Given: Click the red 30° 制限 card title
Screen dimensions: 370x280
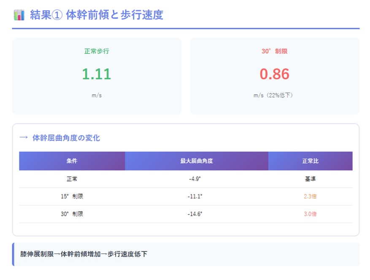Looking at the screenshot, I should tap(274, 51).
